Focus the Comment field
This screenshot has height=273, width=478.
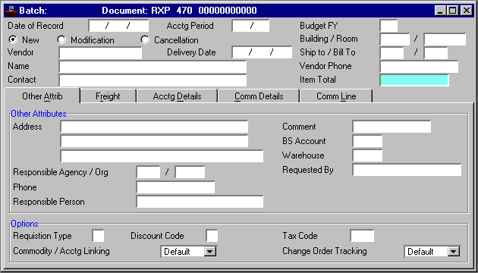[x=392, y=127]
